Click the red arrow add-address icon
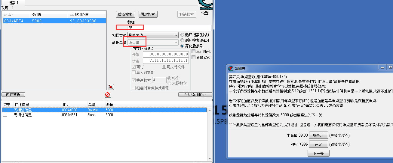 [x=111, y=87]
